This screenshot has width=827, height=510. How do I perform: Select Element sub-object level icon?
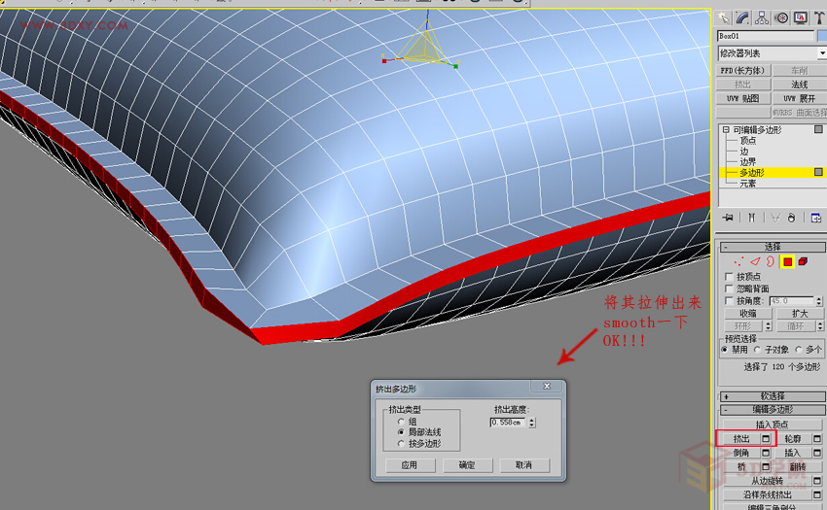804,261
